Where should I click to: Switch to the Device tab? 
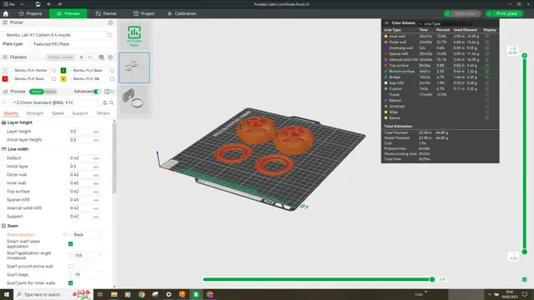[x=106, y=13]
